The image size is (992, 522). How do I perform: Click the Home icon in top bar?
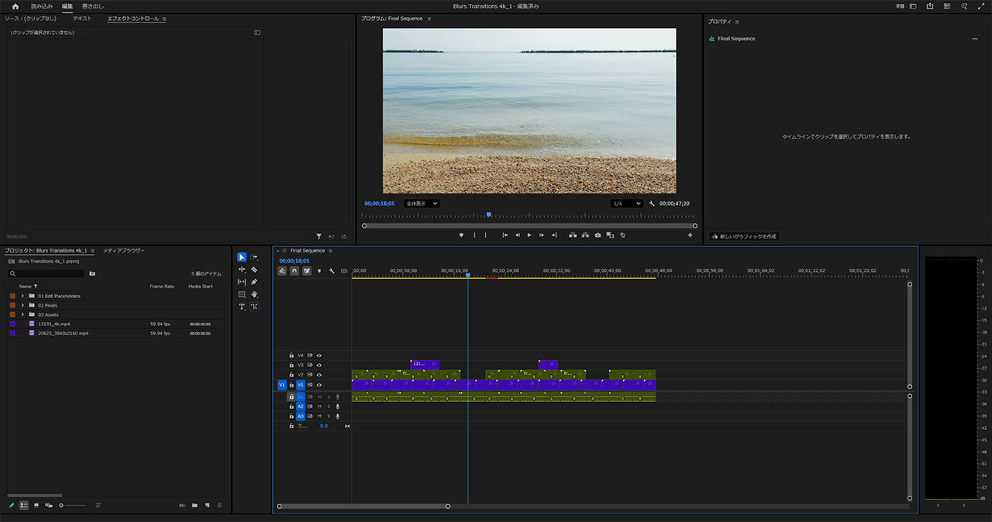coord(15,6)
